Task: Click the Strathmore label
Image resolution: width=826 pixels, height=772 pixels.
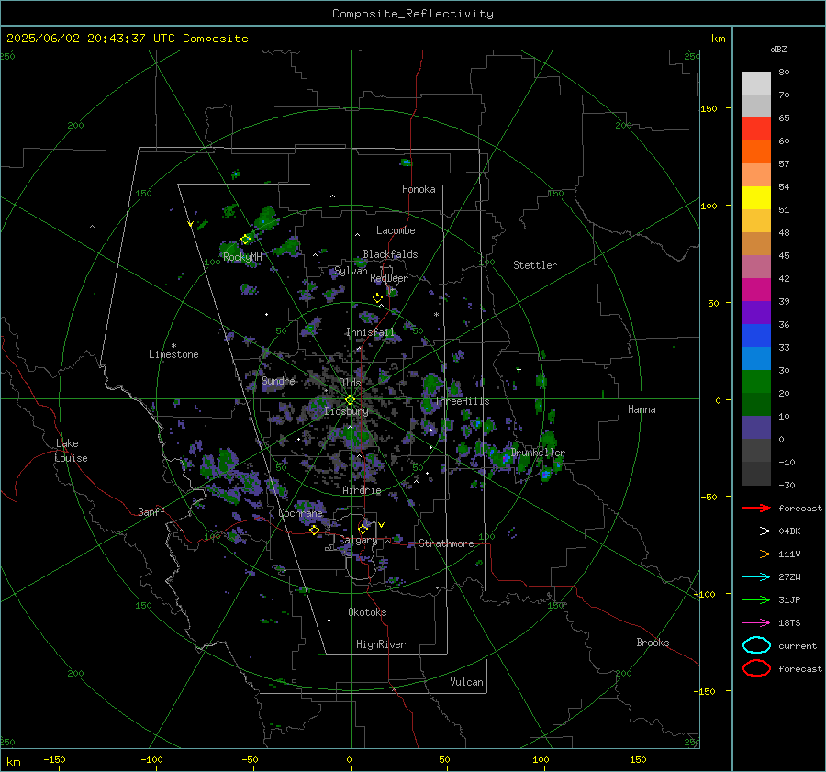Action: coord(446,543)
